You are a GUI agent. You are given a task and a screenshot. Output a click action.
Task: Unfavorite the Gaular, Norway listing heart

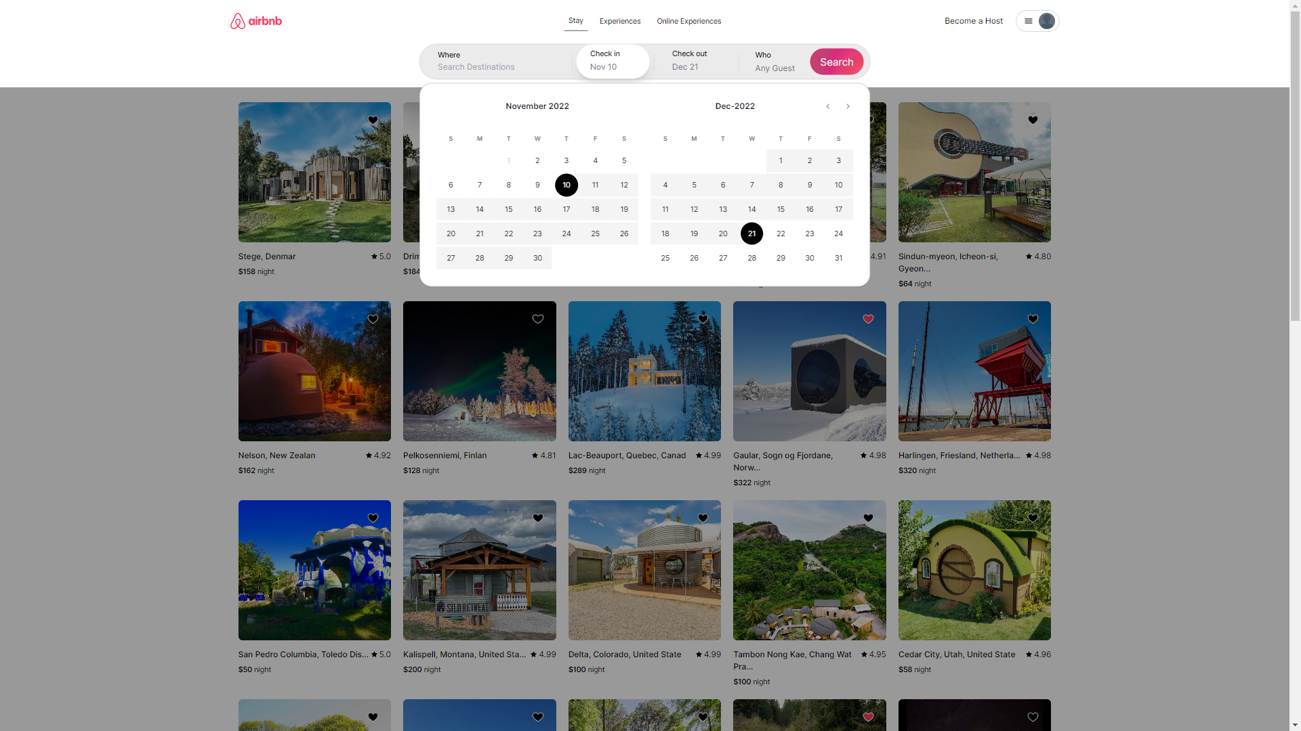click(868, 319)
